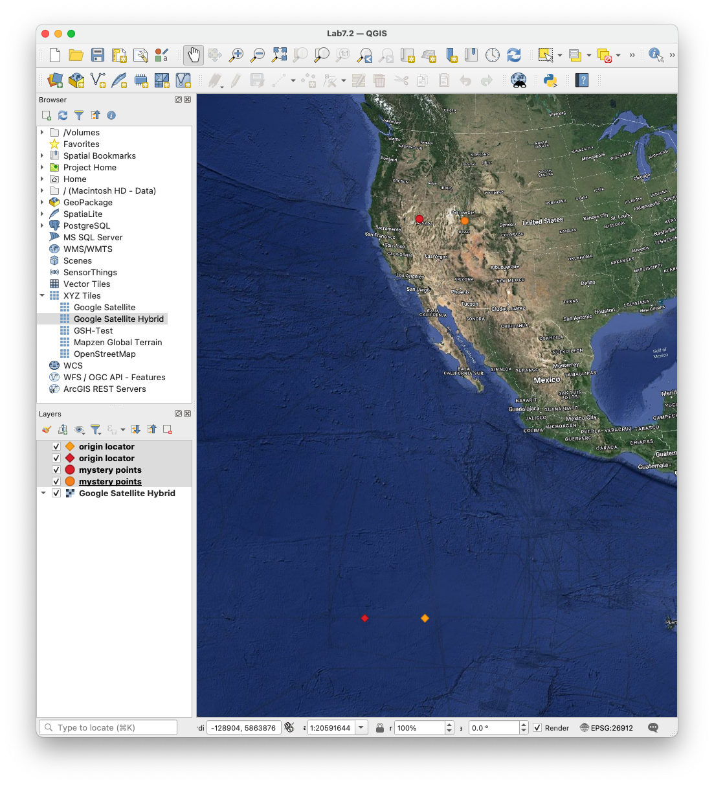Refresh the Browser panel
Viewport: 714px width, 785px height.
[63, 115]
